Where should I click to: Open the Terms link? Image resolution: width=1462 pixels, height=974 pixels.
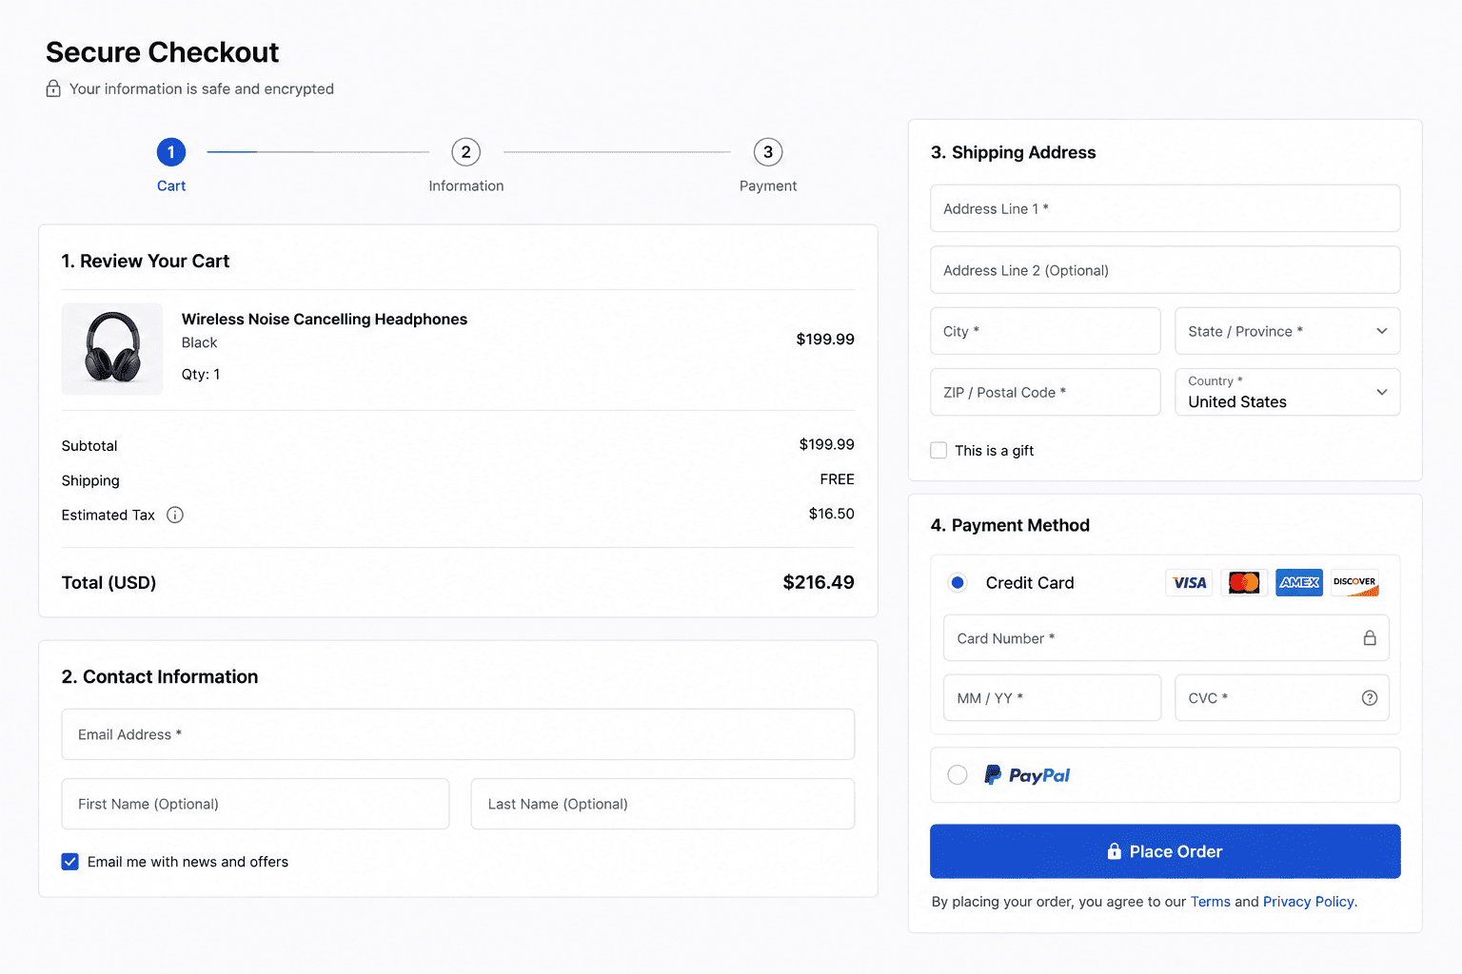point(1210,902)
